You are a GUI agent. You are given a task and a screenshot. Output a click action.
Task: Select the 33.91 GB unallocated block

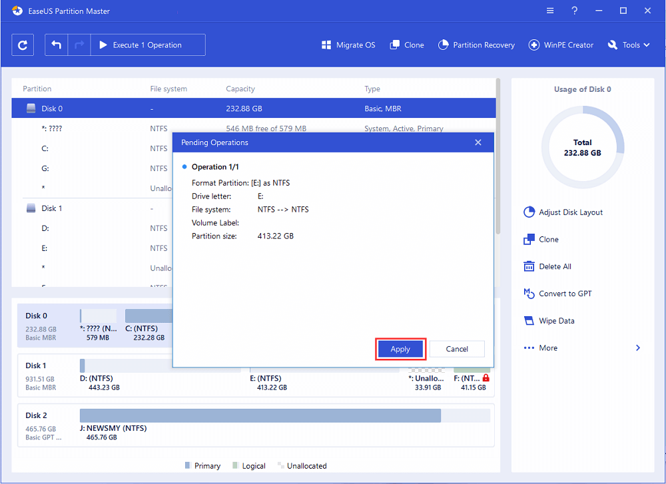click(427, 379)
